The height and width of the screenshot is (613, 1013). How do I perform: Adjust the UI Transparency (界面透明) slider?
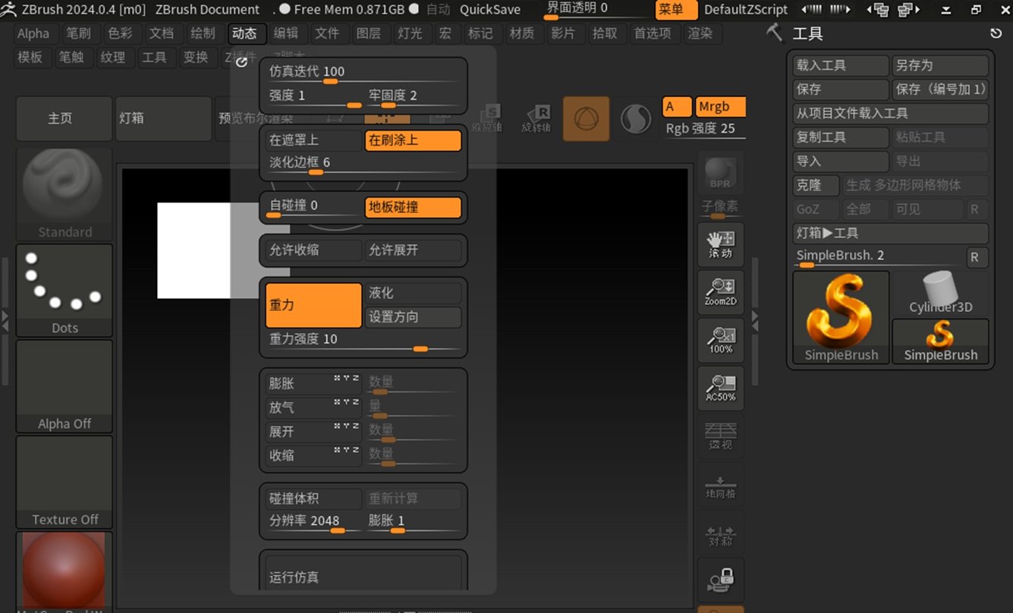596,10
